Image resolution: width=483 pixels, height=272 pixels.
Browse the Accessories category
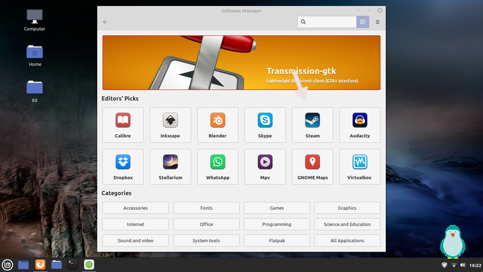coord(135,208)
